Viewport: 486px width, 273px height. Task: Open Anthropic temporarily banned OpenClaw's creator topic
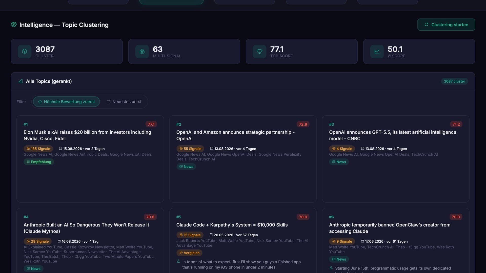pyautogui.click(x=390, y=228)
